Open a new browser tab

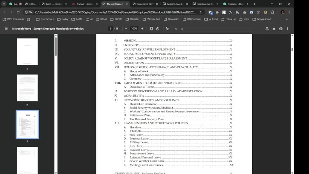(254, 4)
